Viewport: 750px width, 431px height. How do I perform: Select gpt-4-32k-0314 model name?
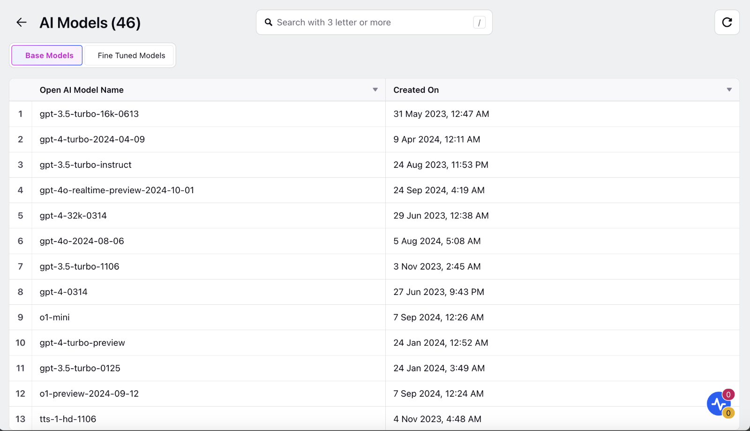click(73, 215)
